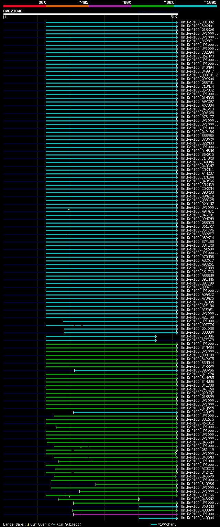
Task: Select hit UniRef100_C6LZC3
Action: [x=197, y=272]
